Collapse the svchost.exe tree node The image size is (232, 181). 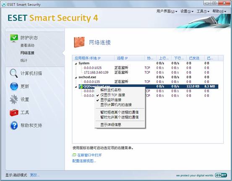[76, 77]
